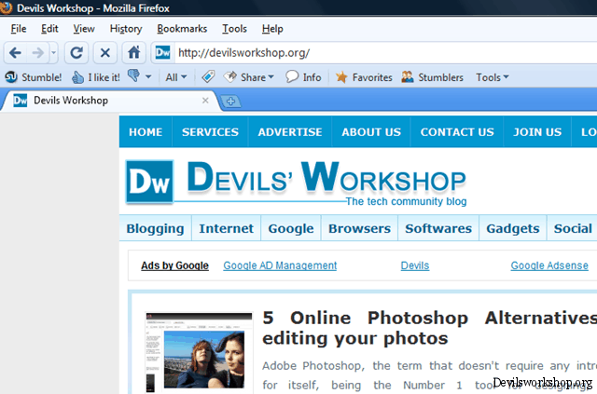Click the Devils ad link
Image resolution: width=597 pixels, height=394 pixels.
coord(415,265)
